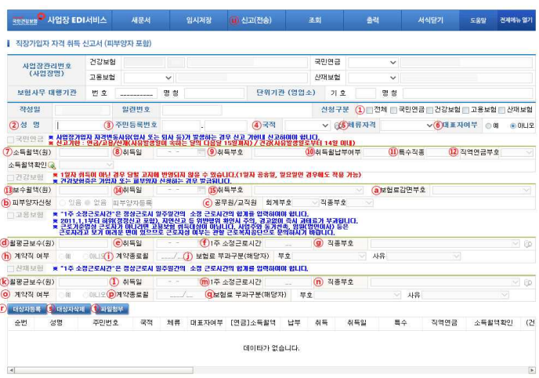The width and height of the screenshot is (539, 378).
Task: Open the 조회 menu
Action: pyautogui.click(x=314, y=20)
